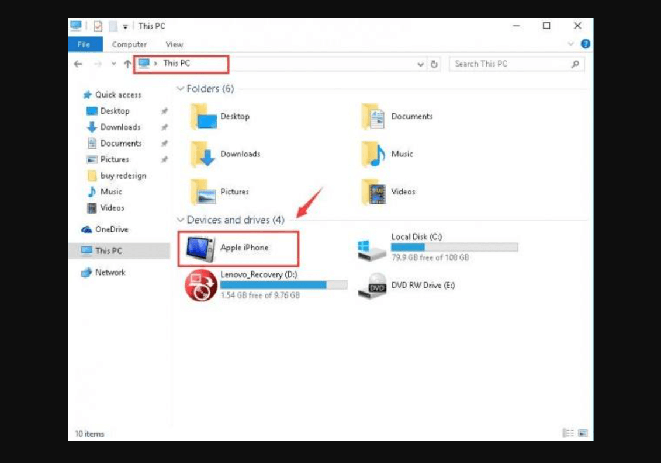The image size is (661, 463).
Task: Select buy redesign folder in sidebar
Action: [x=117, y=175]
